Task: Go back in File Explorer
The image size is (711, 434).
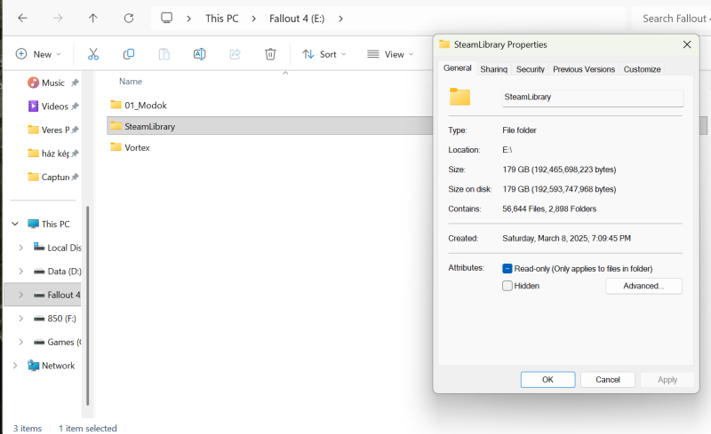Action: coord(22,18)
